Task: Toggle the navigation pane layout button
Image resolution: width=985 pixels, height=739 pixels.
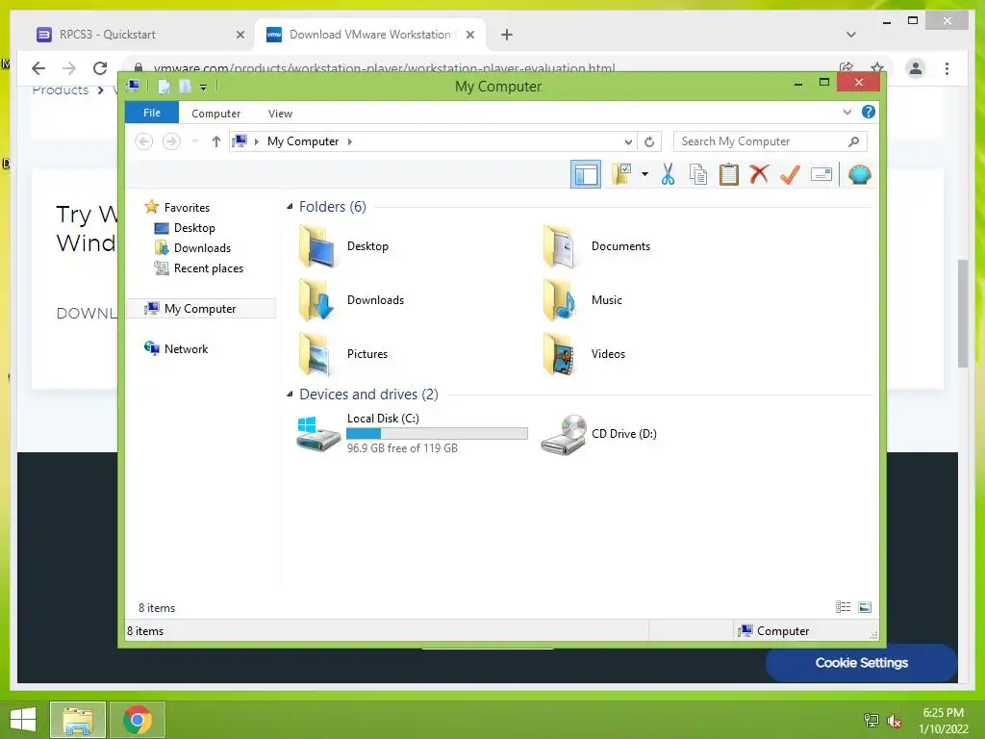Action: coord(586,174)
